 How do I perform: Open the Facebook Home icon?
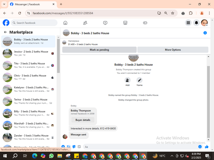point(65,23)
